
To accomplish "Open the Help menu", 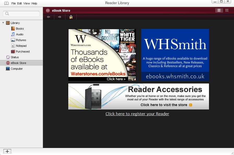I will 34,3.
